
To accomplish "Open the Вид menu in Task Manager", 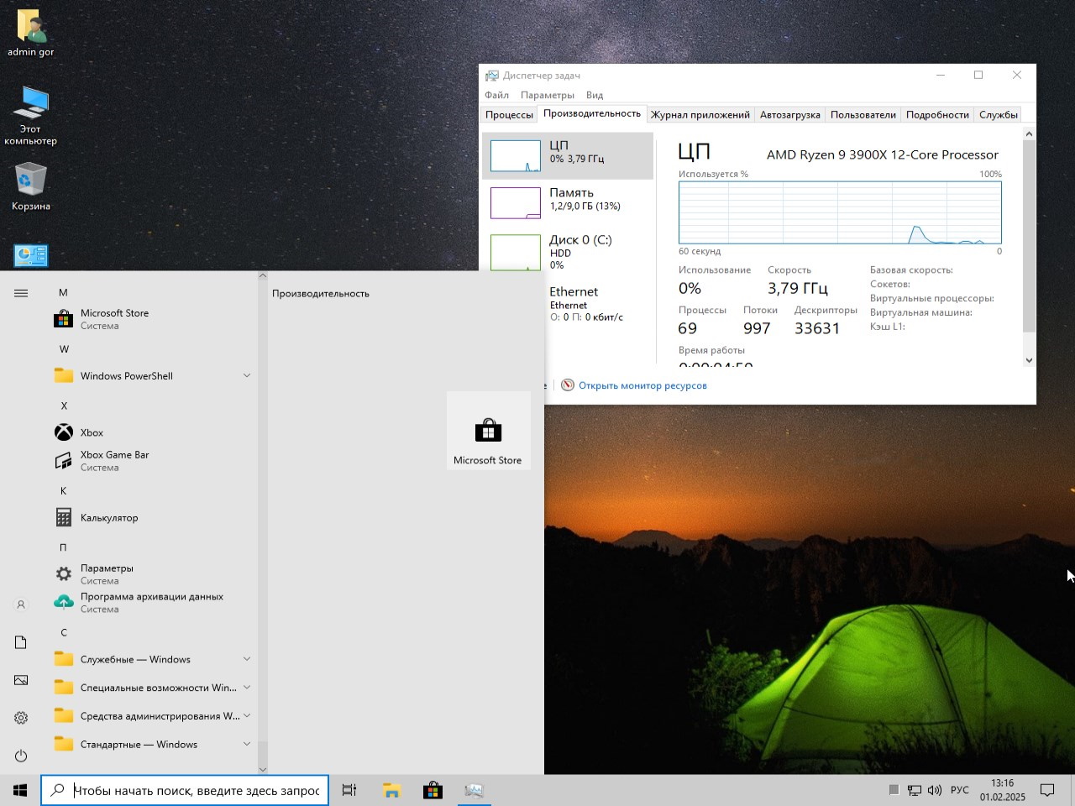I will [x=595, y=95].
